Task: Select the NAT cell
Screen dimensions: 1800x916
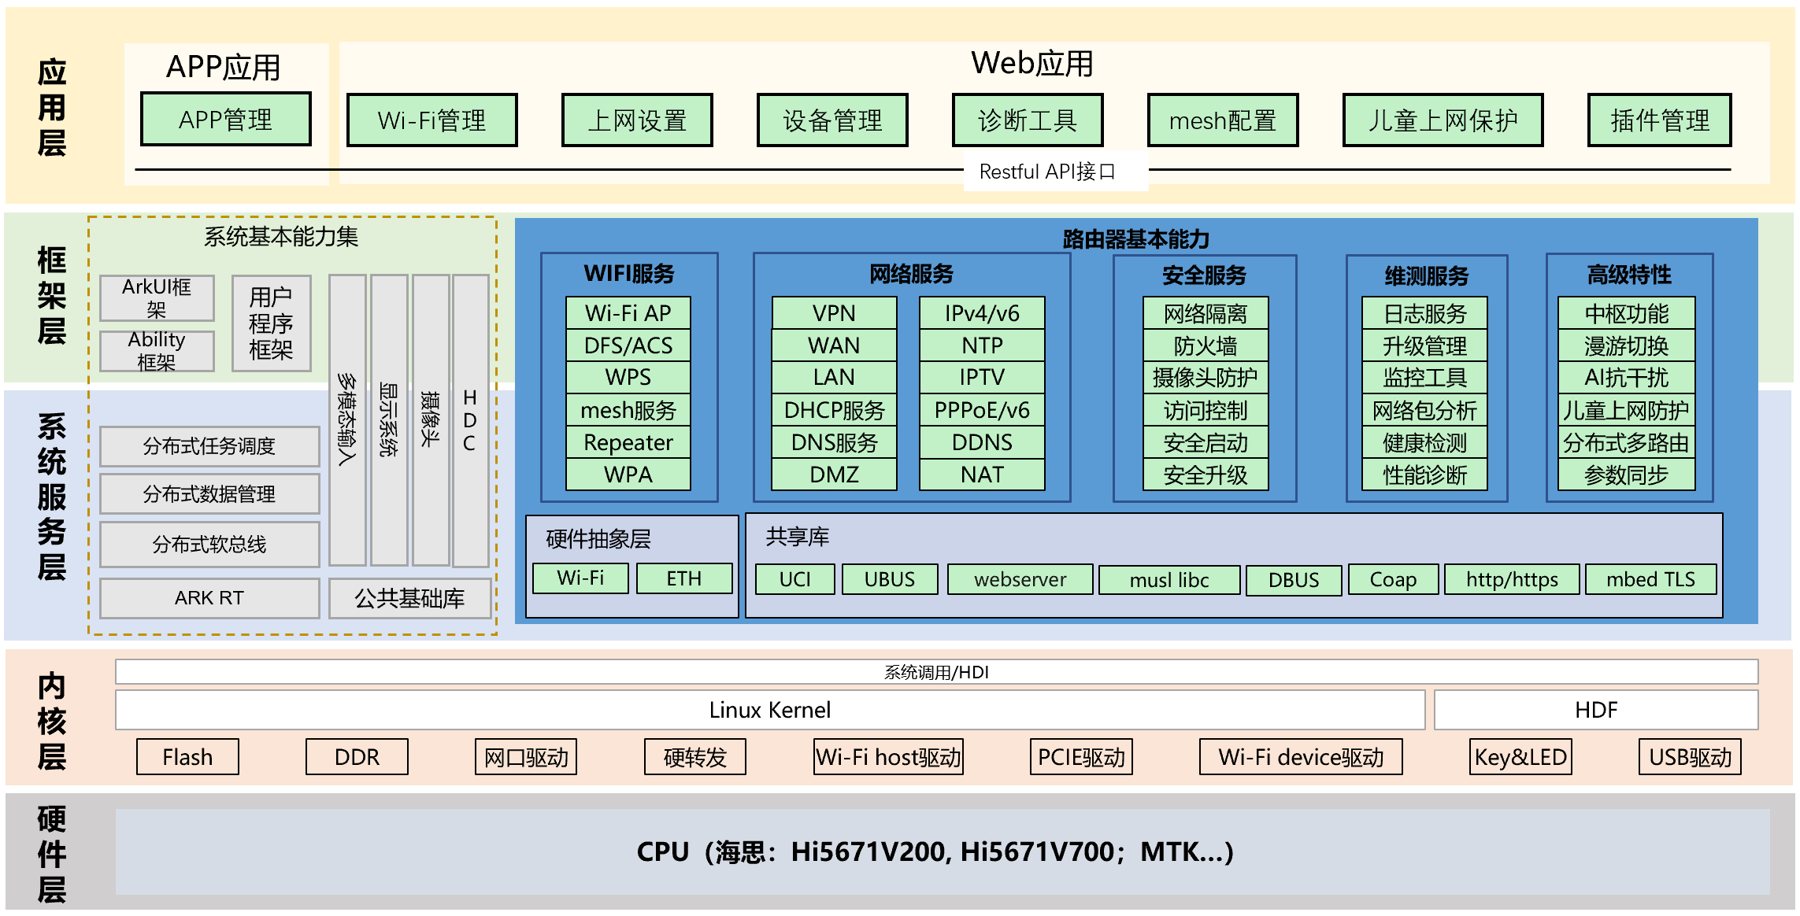Action: (x=982, y=475)
